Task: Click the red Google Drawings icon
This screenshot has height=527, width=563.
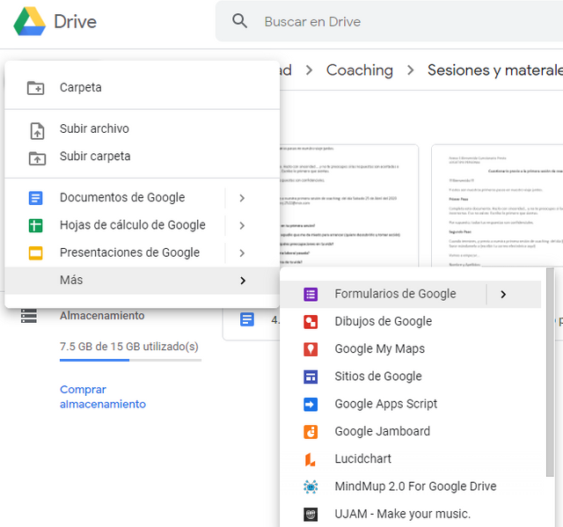Action: (311, 322)
